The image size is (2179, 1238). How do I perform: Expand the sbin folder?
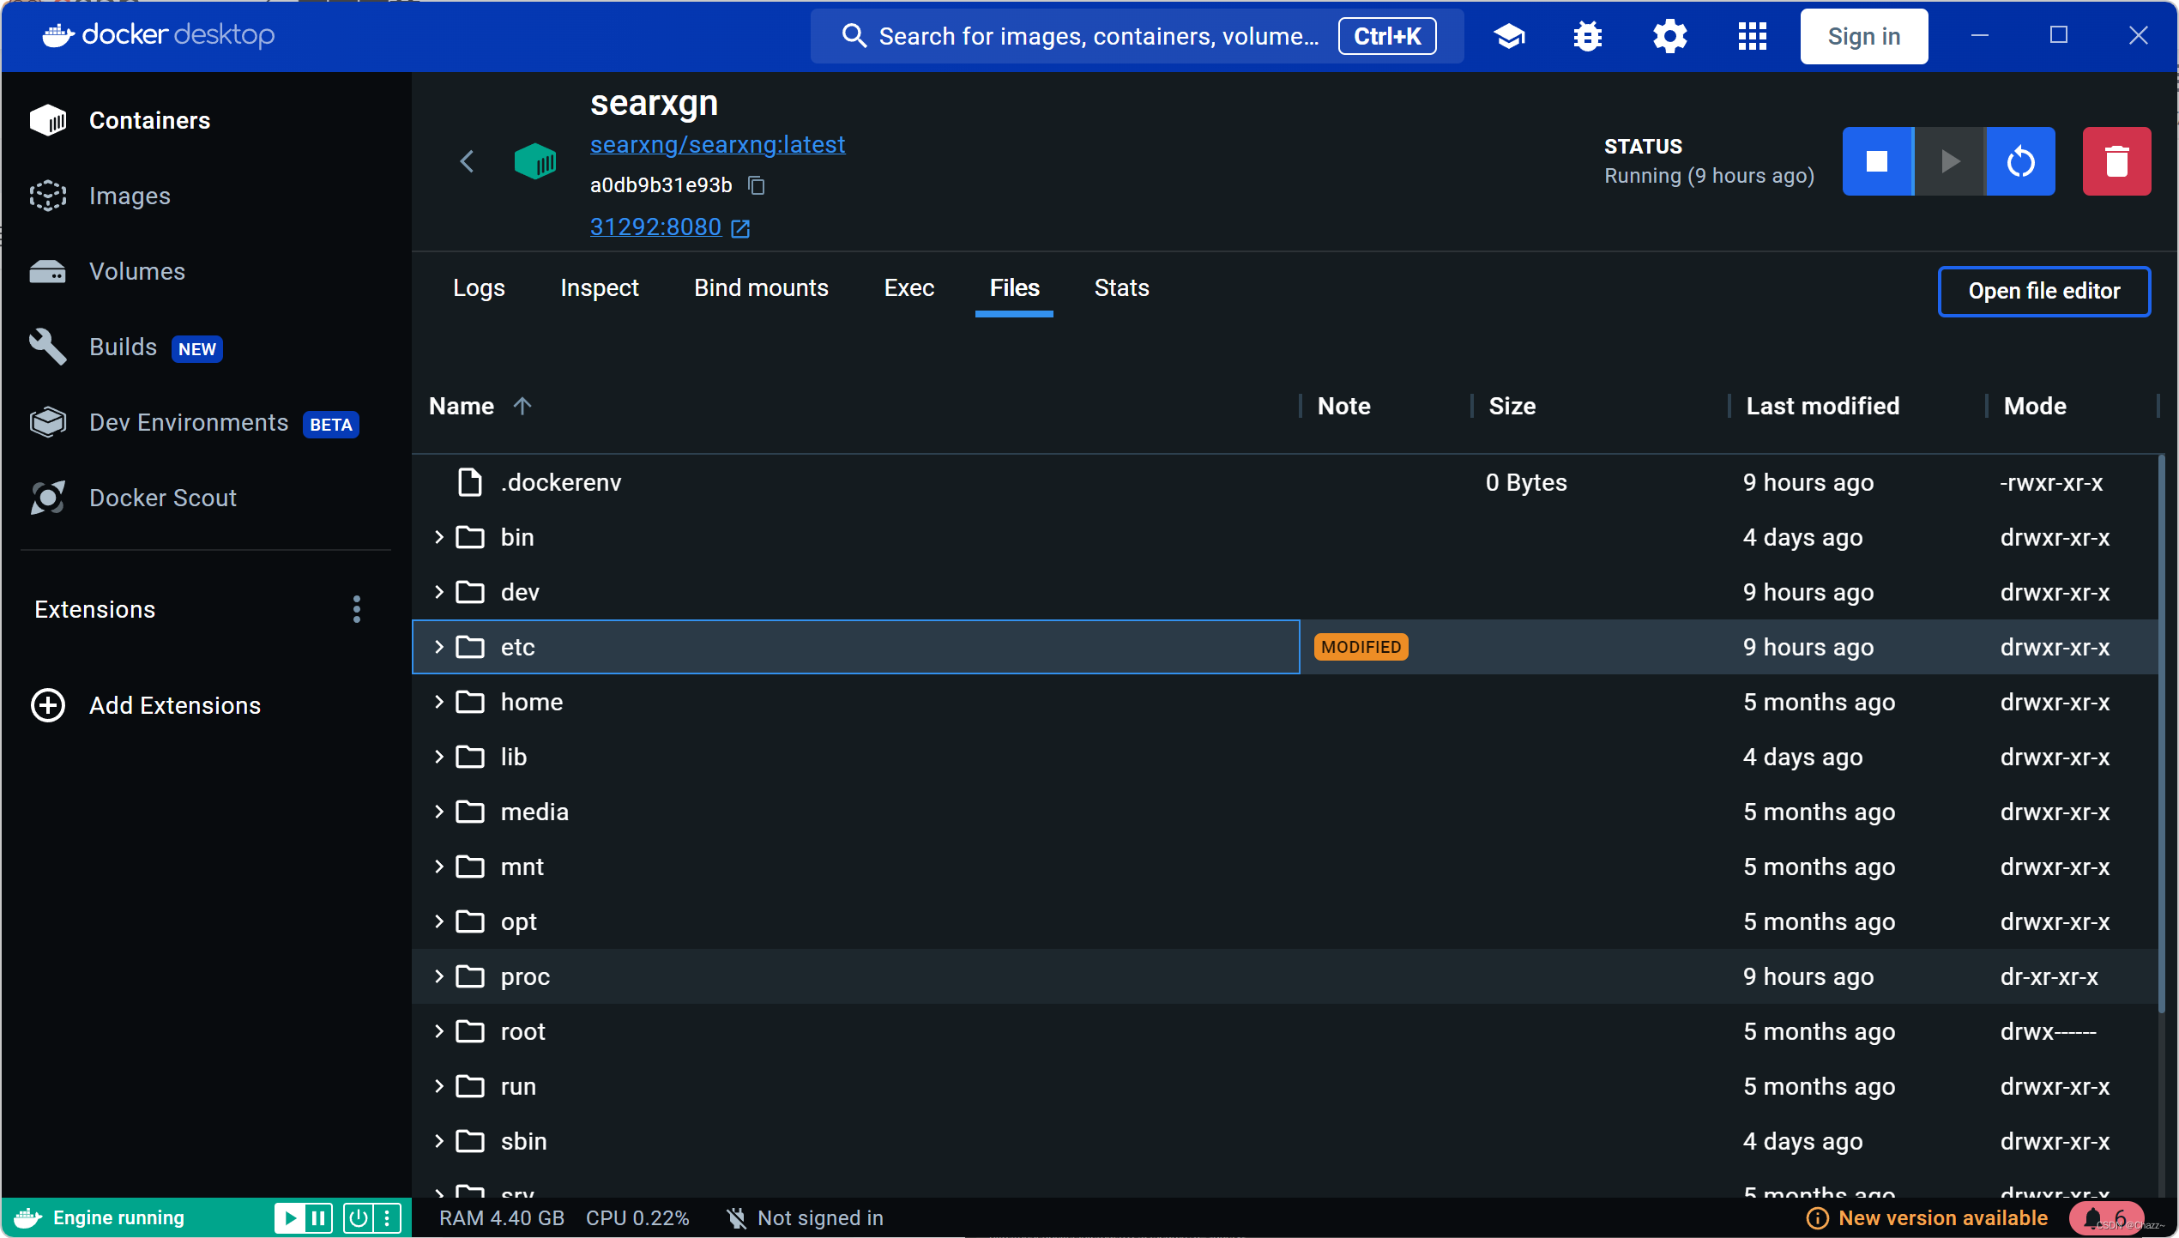coord(439,1141)
